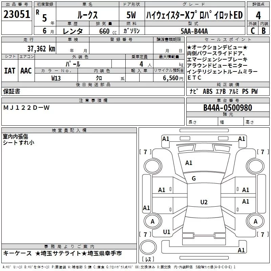
Task: Click inspector note シートすれ小
Action: (19, 143)
